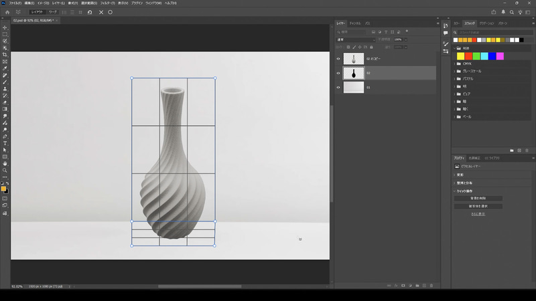536x301 pixels.
Task: Switch to the チャンネル tab
Action: pos(355,23)
